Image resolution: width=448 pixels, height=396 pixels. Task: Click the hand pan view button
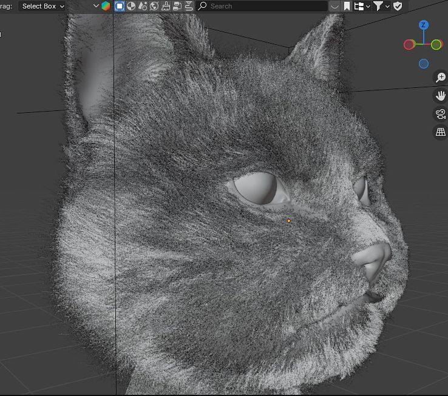point(441,96)
